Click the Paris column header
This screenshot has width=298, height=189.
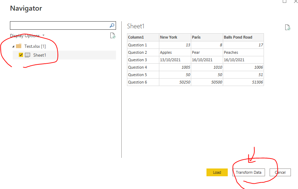pyautogui.click(x=207, y=38)
